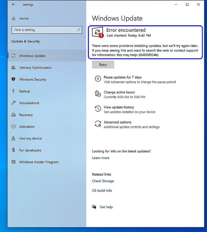Click the Windows Update sync icon in sidebar

tap(13, 56)
